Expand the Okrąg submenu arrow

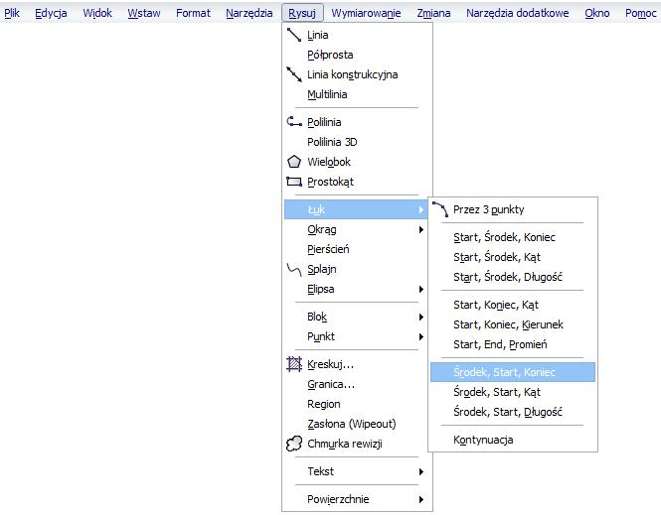(420, 230)
